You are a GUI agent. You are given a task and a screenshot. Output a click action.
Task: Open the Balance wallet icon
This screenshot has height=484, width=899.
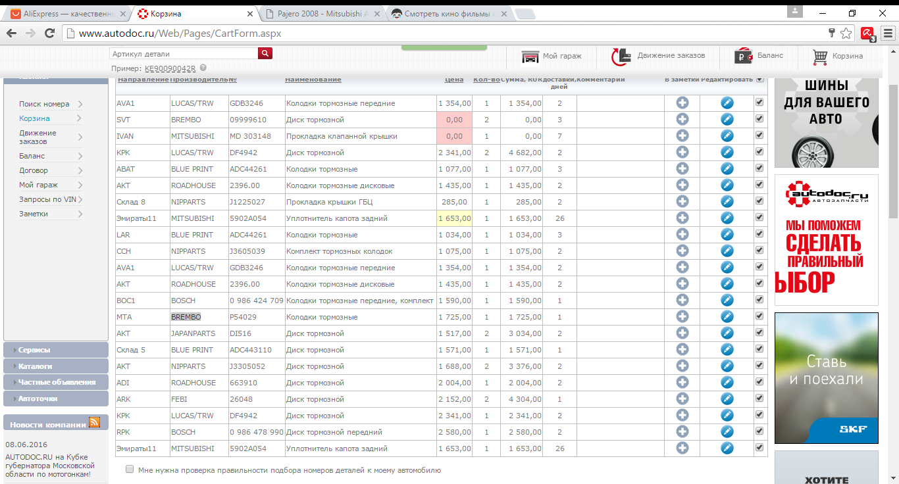(744, 57)
